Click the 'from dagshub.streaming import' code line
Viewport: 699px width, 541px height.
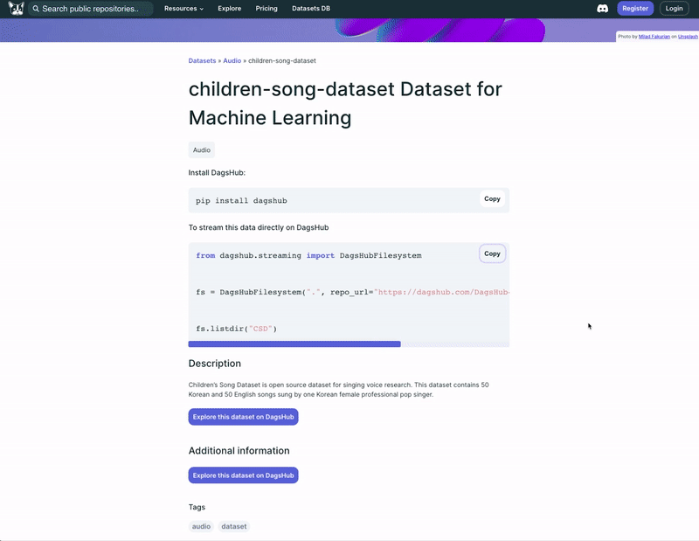click(x=308, y=255)
